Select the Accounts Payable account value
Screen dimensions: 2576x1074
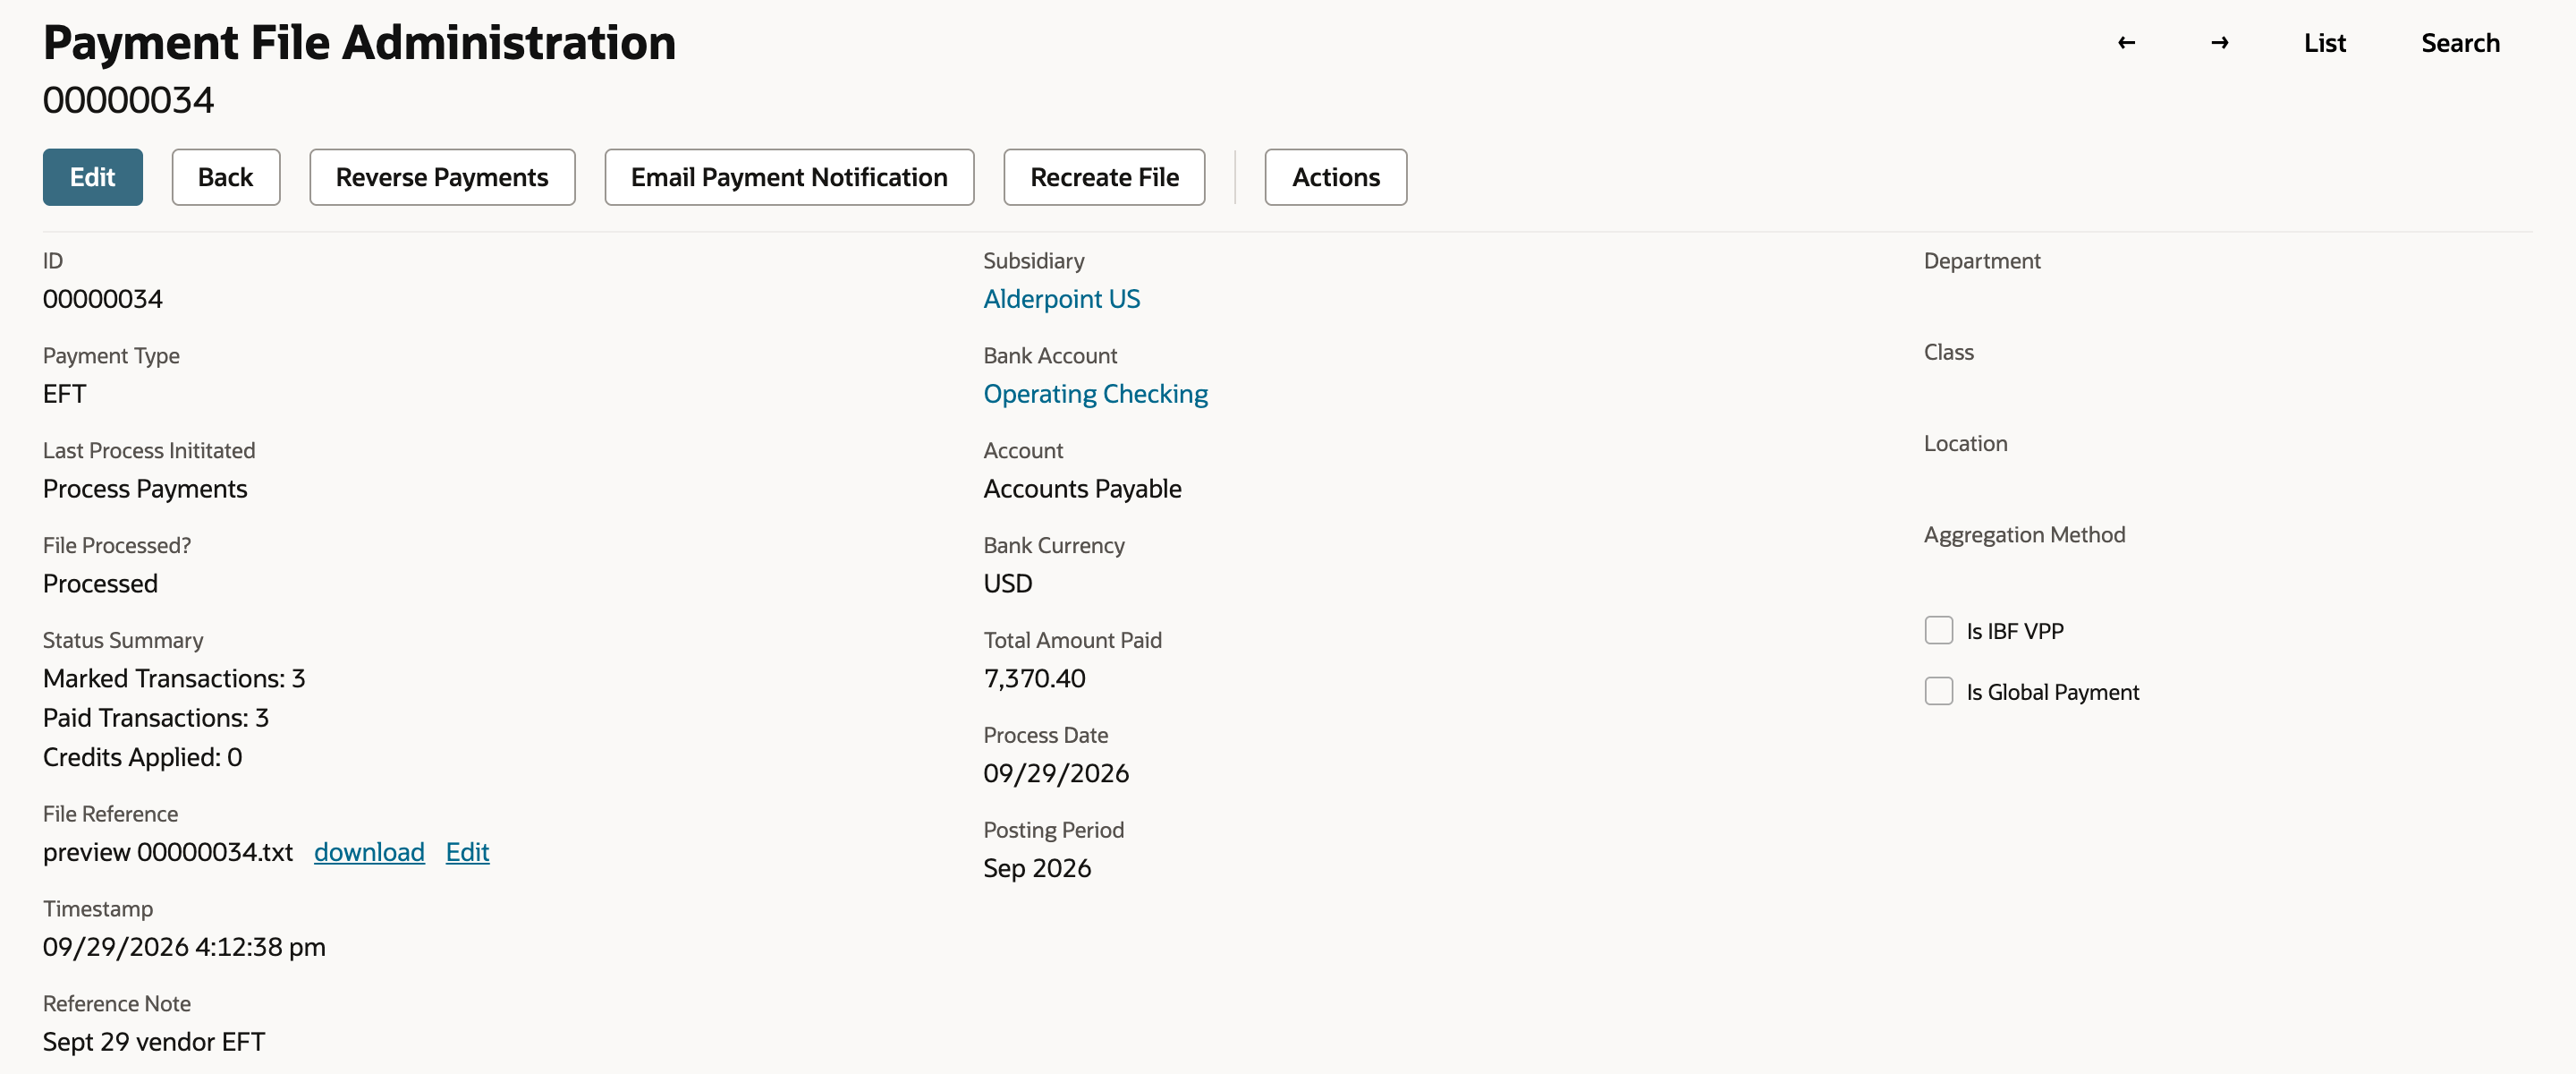pyautogui.click(x=1082, y=489)
